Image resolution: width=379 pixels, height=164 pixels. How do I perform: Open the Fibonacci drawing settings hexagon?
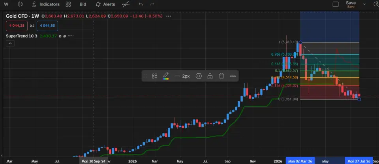coord(199,76)
